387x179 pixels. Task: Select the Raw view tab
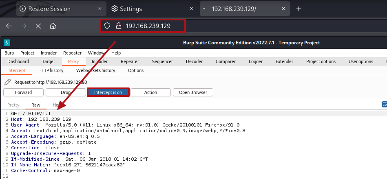(x=36, y=105)
